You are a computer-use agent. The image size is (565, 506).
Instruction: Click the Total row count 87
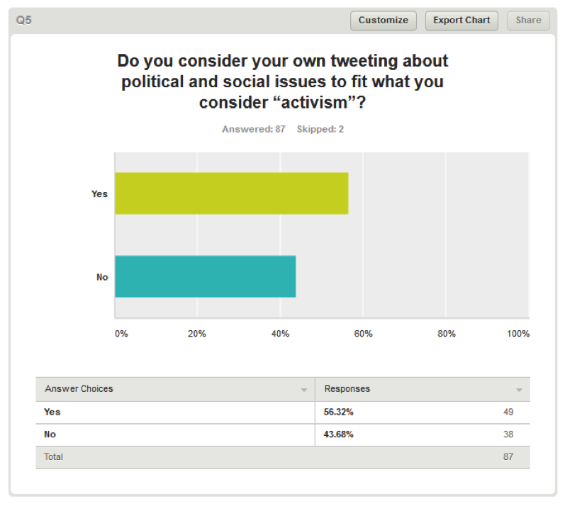[508, 457]
